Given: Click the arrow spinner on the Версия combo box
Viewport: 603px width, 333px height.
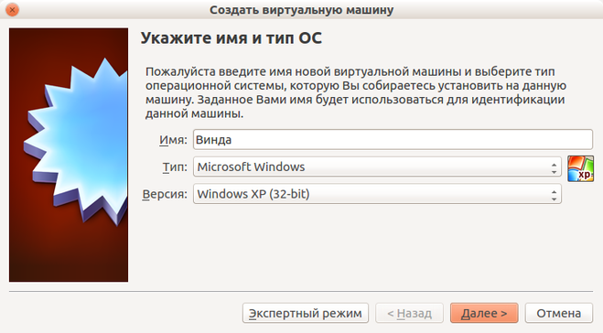Looking at the screenshot, I should coord(554,195).
